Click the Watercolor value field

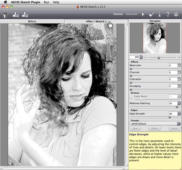173,65
